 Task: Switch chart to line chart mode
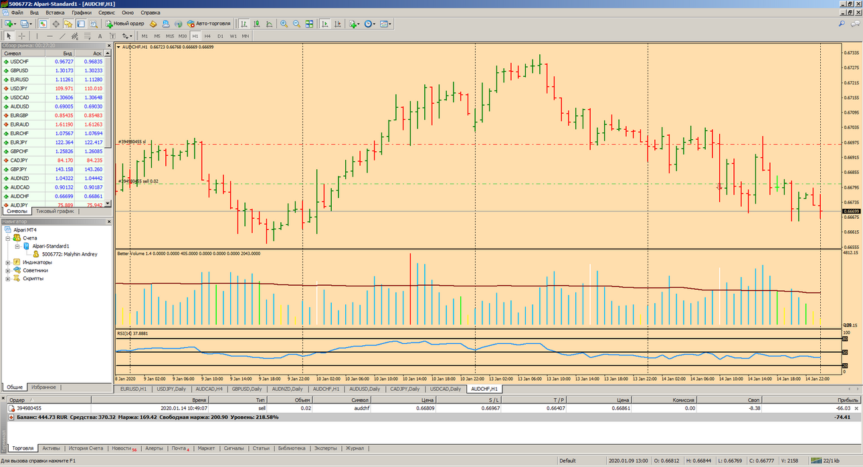pyautogui.click(x=270, y=23)
